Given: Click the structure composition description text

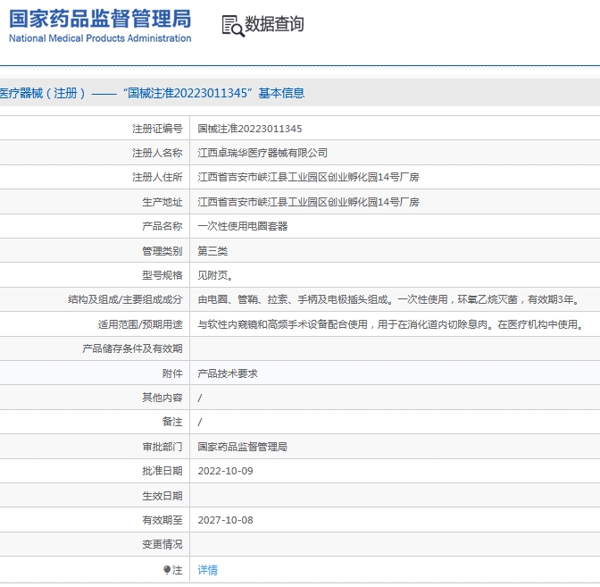Looking at the screenshot, I should point(389,299).
